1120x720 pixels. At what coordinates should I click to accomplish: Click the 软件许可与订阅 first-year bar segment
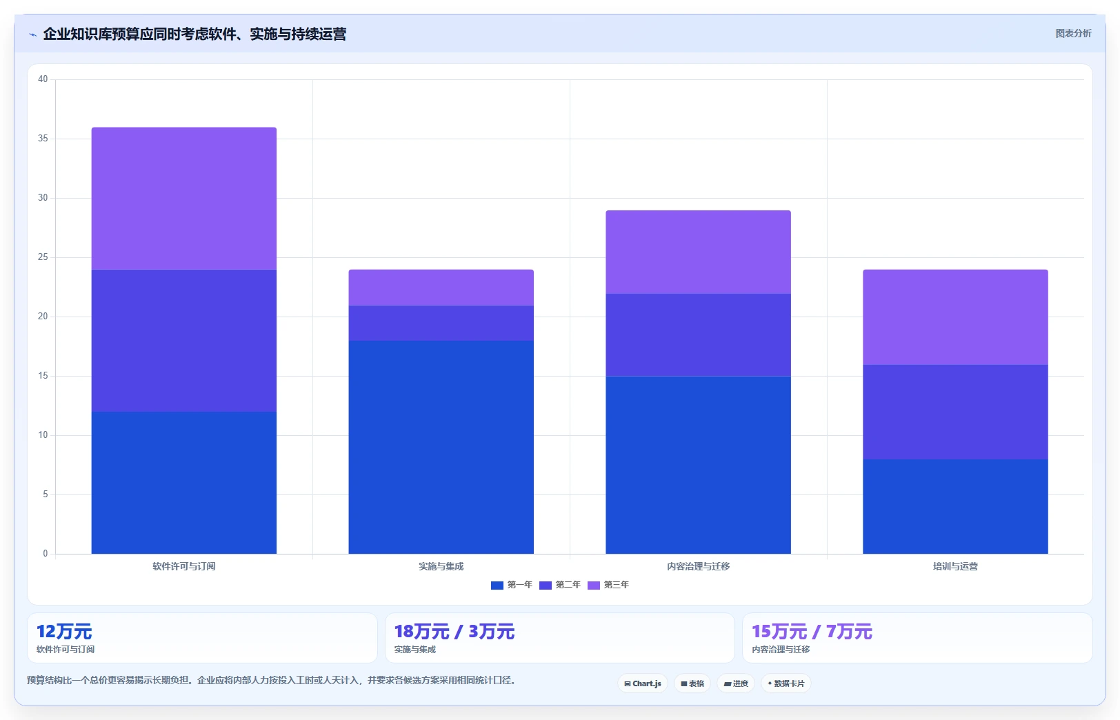point(184,483)
